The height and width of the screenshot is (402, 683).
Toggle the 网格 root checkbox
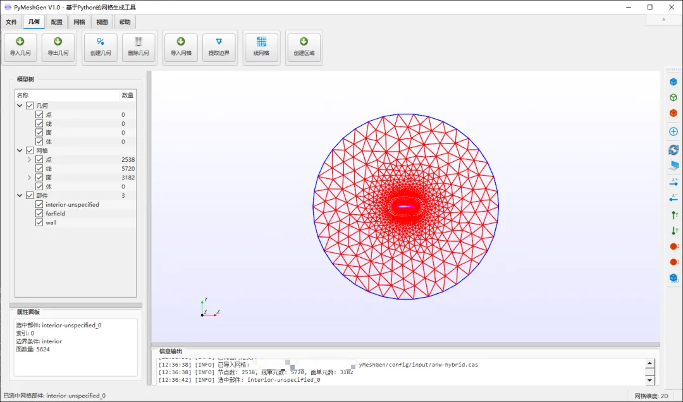(30, 150)
